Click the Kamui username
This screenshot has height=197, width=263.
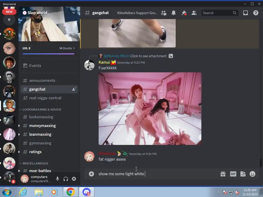pyautogui.click(x=104, y=62)
